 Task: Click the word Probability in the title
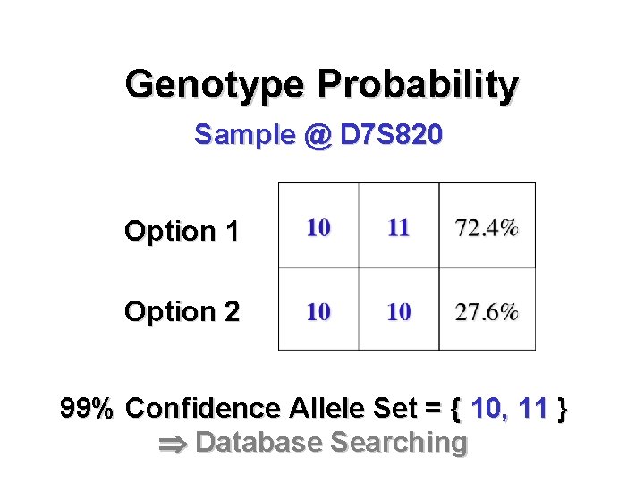418,85
